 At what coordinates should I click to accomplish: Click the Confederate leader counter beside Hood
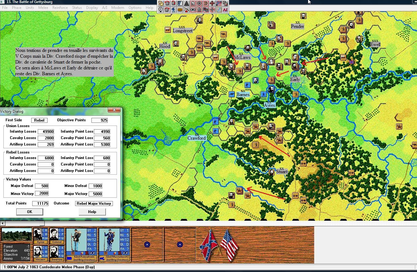click(x=176, y=44)
